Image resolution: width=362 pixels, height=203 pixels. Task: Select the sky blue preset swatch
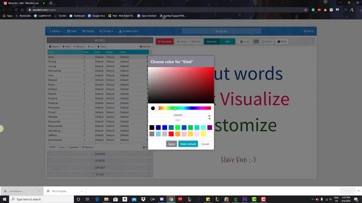click(x=158, y=134)
